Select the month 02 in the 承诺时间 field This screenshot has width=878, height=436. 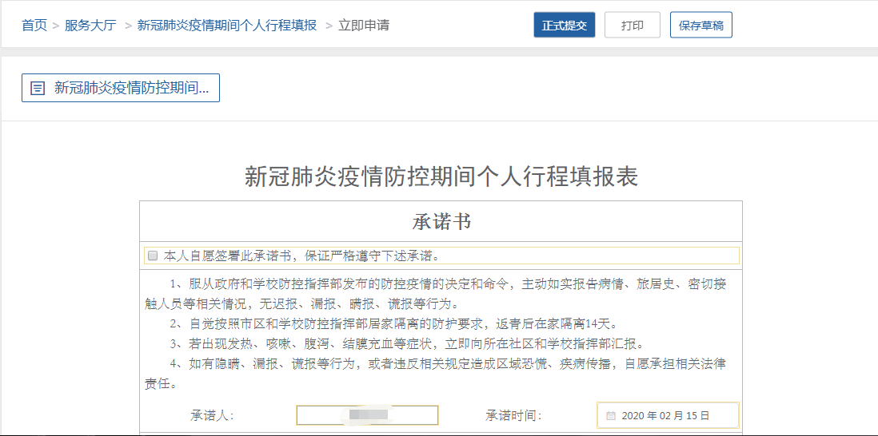666,416
